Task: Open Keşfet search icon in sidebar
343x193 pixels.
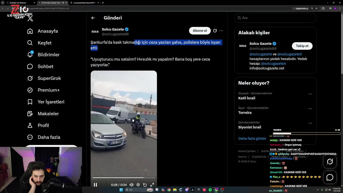Action: point(30,43)
